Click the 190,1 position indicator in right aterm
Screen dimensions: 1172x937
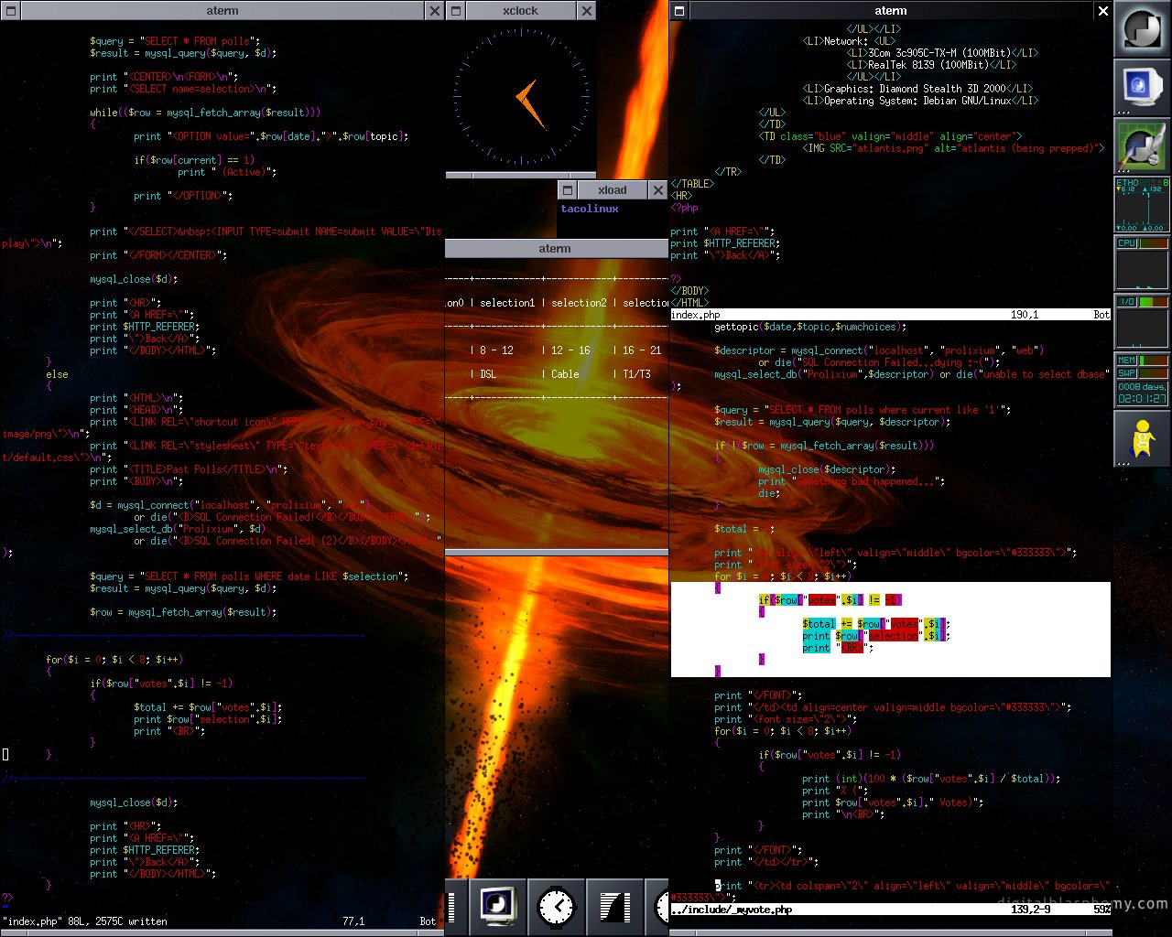point(1025,315)
